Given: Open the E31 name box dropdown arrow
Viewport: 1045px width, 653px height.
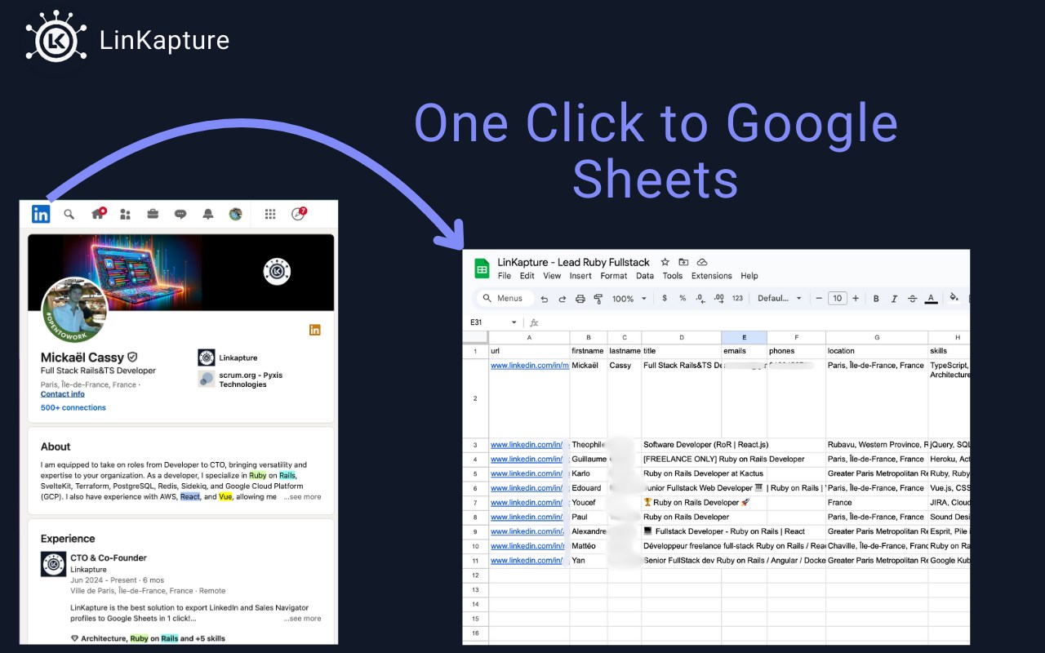Looking at the screenshot, I should point(514,322).
